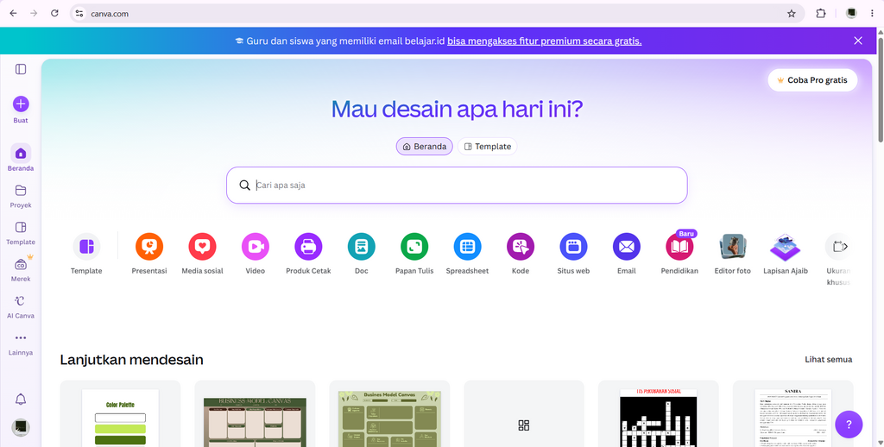Select the Presentasi design type
Image resolution: width=884 pixels, height=447 pixels.
(149, 246)
